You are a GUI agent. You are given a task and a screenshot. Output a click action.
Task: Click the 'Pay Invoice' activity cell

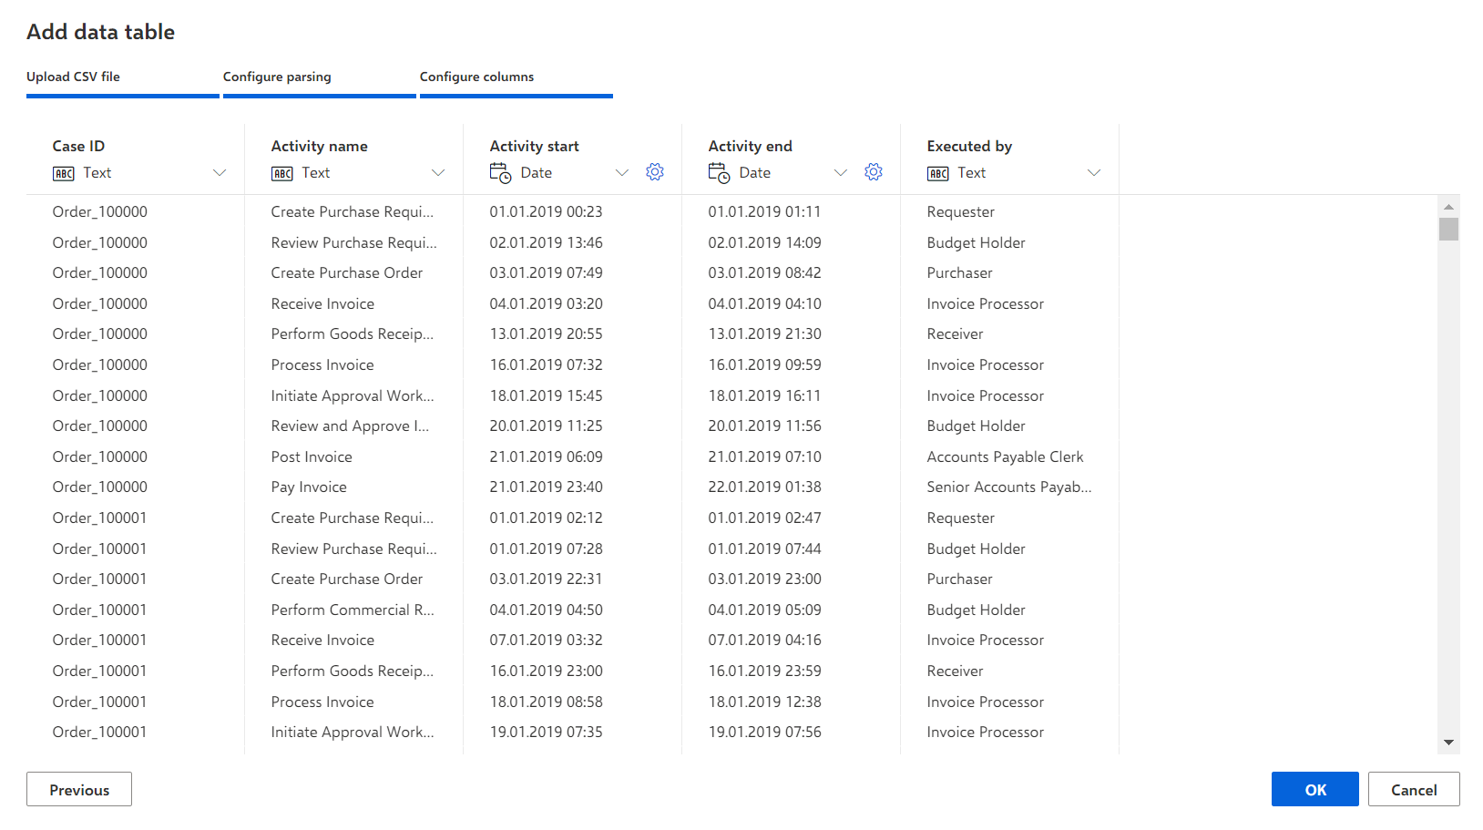(x=309, y=487)
